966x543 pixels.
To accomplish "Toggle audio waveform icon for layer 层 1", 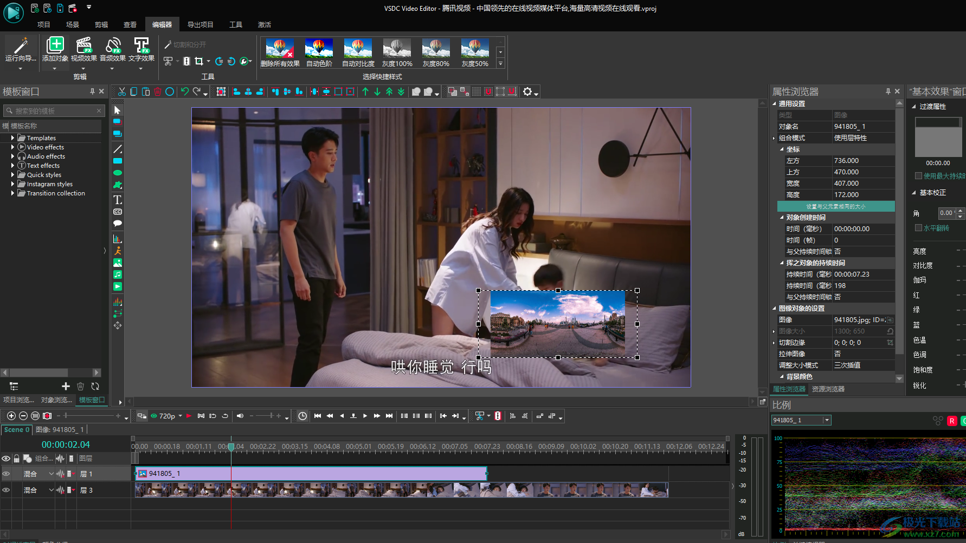I will tap(60, 474).
